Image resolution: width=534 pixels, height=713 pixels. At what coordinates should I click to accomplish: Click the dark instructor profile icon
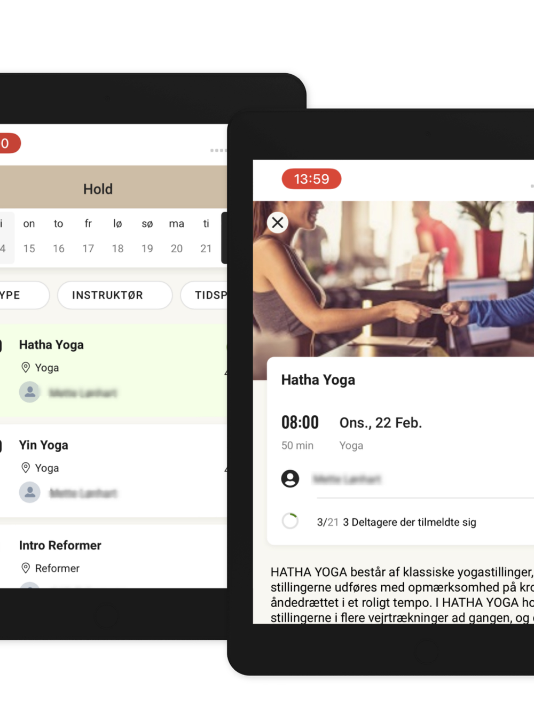pyautogui.click(x=290, y=478)
